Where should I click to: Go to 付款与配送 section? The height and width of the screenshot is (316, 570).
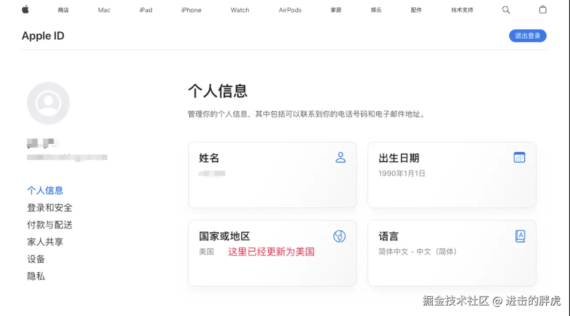point(49,225)
